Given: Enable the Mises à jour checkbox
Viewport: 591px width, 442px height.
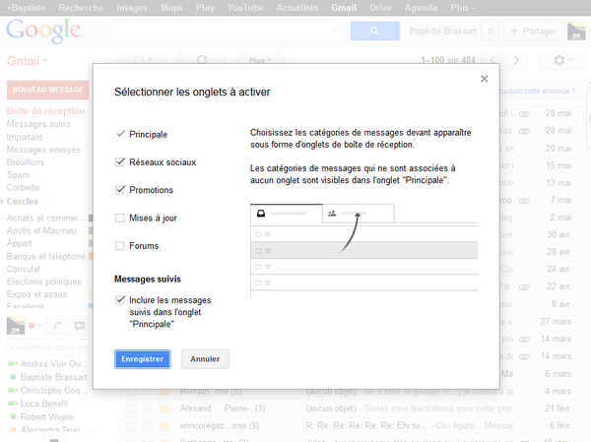Looking at the screenshot, I should click(x=120, y=219).
